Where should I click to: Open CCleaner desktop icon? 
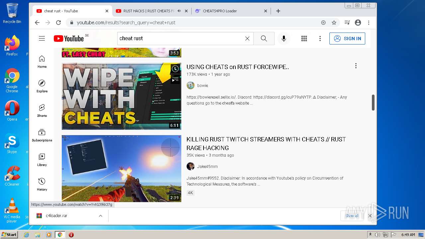point(12,176)
